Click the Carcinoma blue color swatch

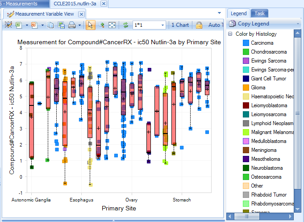pos(246,43)
